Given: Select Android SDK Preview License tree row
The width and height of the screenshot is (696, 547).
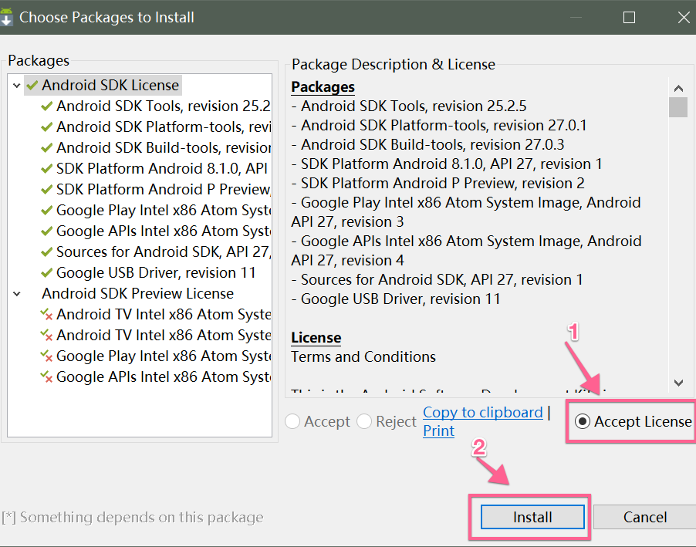Looking at the screenshot, I should [137, 294].
